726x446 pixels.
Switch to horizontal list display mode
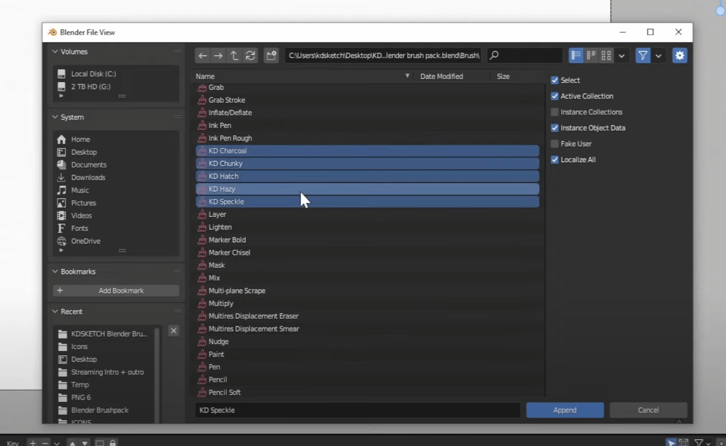[591, 56]
